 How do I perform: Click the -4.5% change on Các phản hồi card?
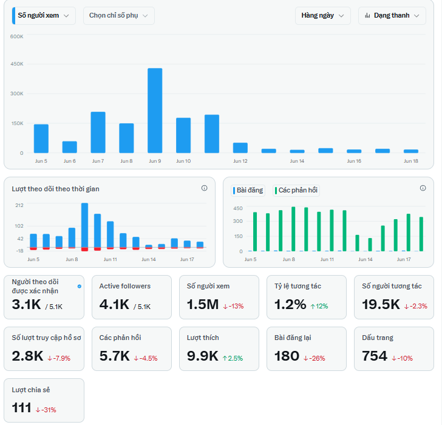(146, 358)
